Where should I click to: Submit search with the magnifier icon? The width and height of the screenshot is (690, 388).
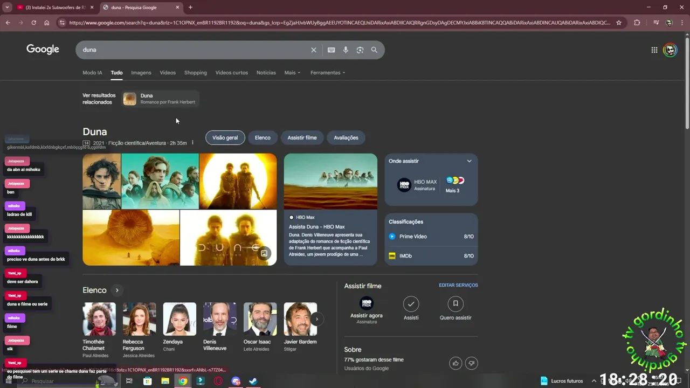[374, 50]
